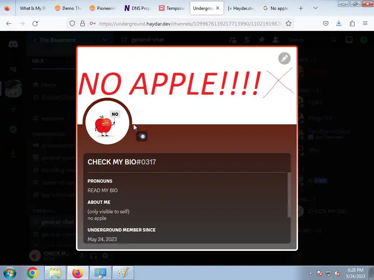The image size is (374, 280).
Task: Launch Chrome from the taskbar
Action: tap(33, 273)
